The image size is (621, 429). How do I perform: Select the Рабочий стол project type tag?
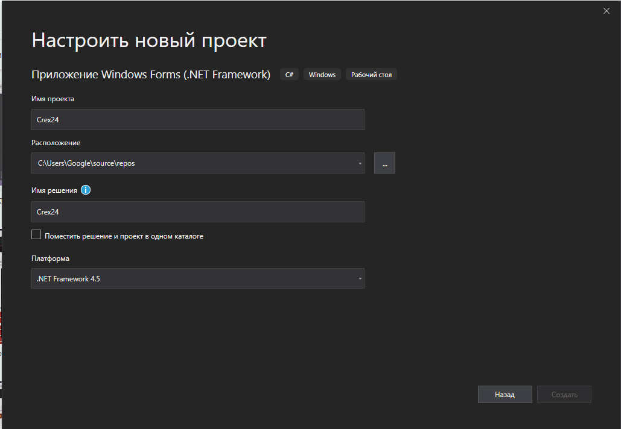(371, 74)
